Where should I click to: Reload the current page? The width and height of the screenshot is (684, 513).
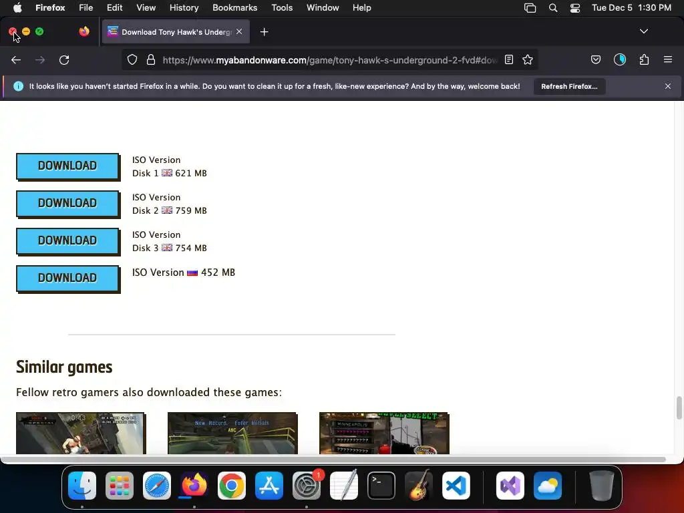64,59
